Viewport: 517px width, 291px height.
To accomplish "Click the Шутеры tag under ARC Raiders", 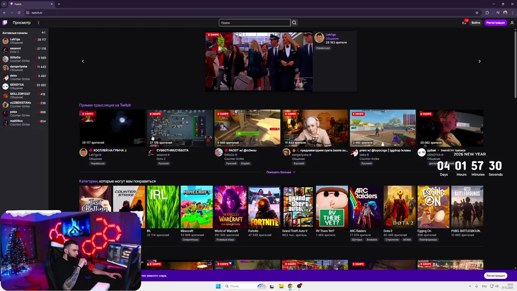I will [357, 240].
